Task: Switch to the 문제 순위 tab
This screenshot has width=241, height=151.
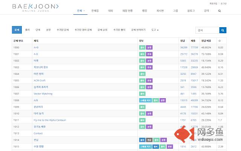Action: pos(102,30)
